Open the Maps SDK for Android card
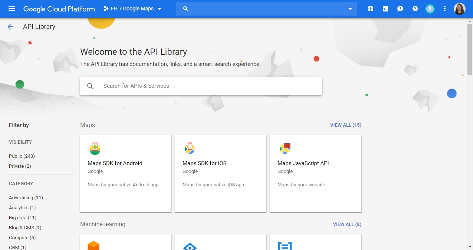Image resolution: width=473 pixels, height=250 pixels. [x=126, y=174]
